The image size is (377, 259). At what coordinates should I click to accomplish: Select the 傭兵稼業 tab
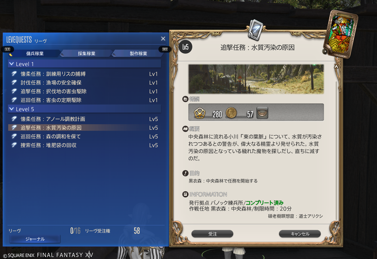tap(35, 53)
